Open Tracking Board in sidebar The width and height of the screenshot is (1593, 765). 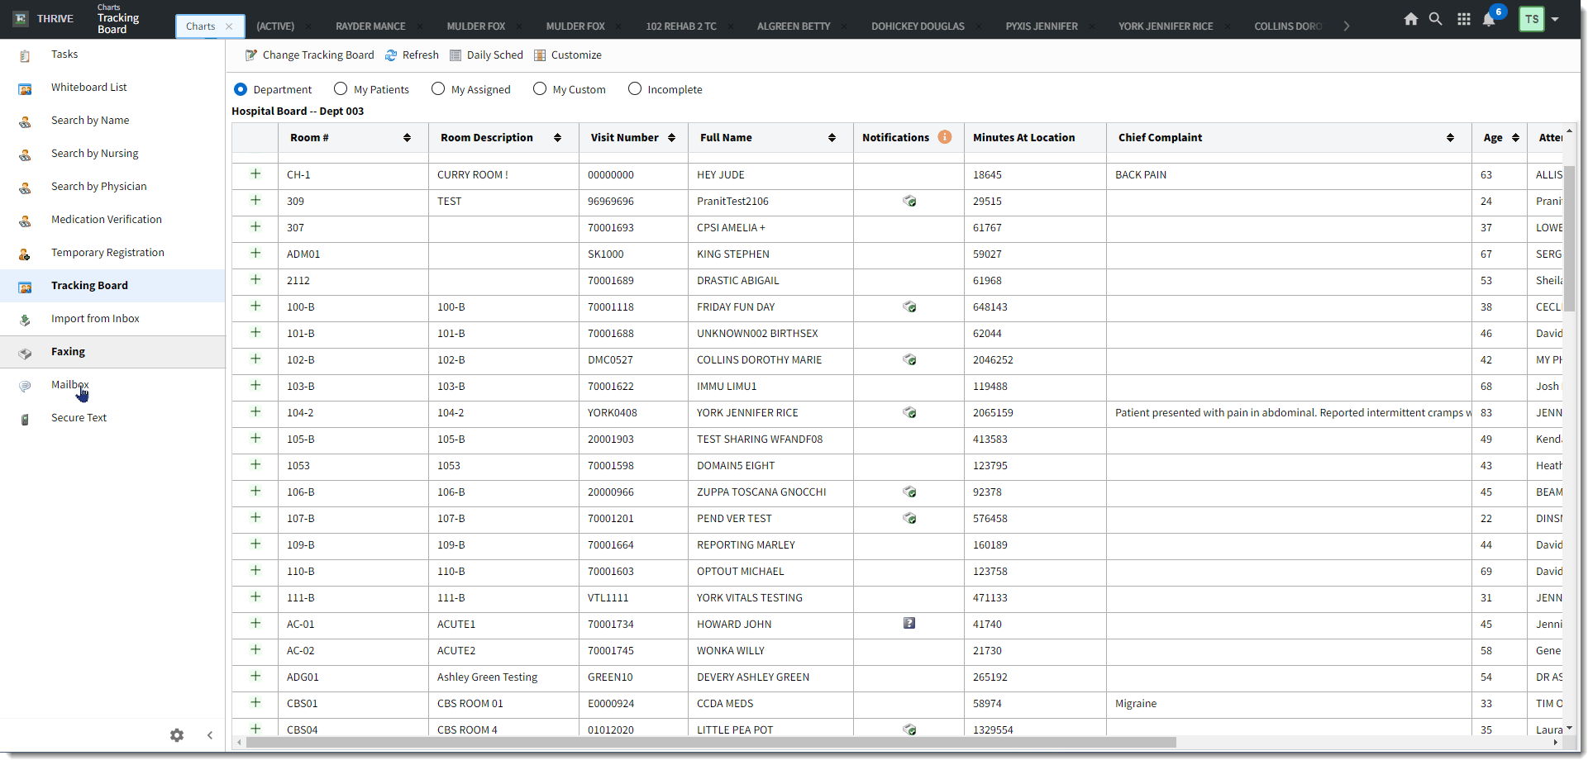112,286
